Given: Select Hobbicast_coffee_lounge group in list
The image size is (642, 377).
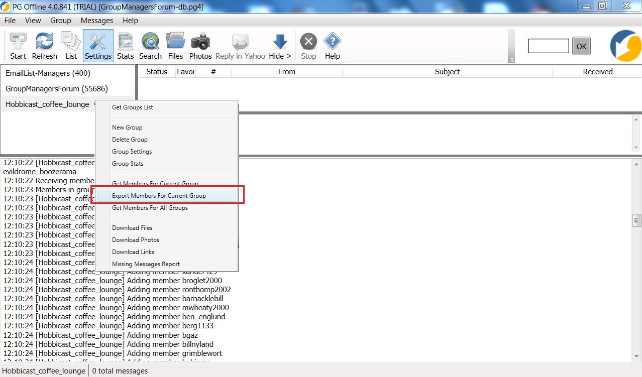Looking at the screenshot, I should (x=48, y=104).
